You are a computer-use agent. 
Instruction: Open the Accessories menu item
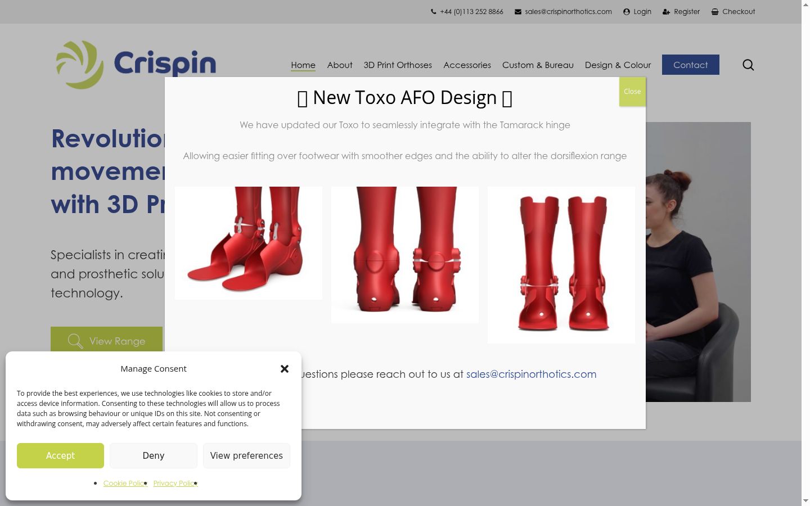coord(467,65)
